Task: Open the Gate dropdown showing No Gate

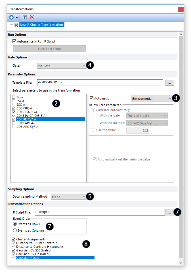Action: tap(62, 65)
